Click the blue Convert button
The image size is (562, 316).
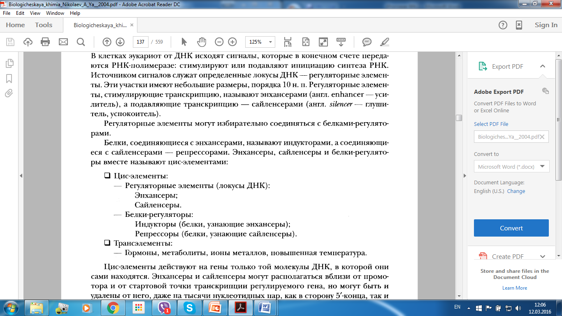point(511,228)
